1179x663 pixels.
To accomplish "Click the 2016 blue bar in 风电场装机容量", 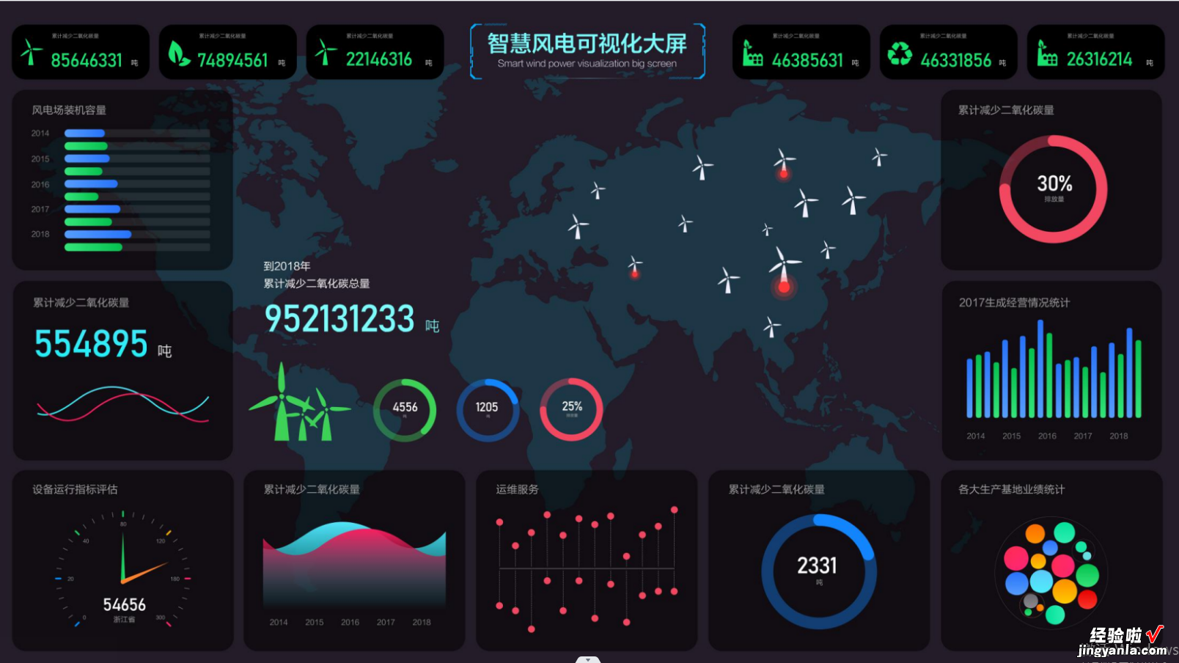I will tap(91, 184).
